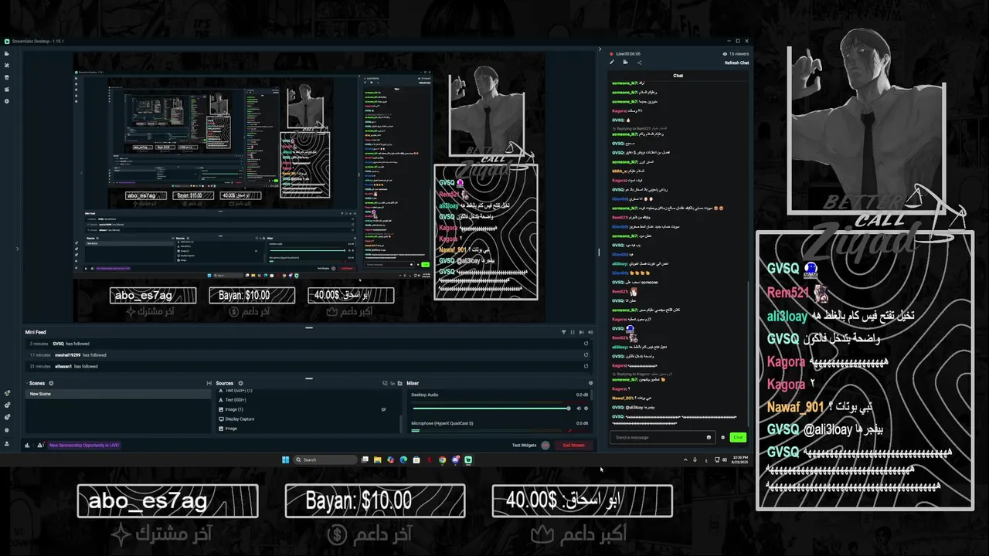Share the stream using share icon
This screenshot has height=556, width=989.
(640, 63)
